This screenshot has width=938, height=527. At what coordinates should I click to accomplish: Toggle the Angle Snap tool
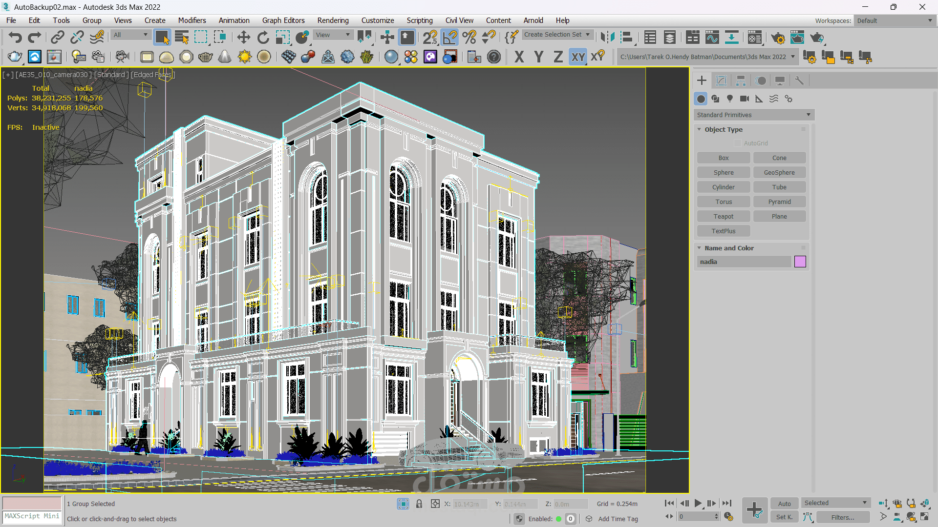click(x=449, y=38)
